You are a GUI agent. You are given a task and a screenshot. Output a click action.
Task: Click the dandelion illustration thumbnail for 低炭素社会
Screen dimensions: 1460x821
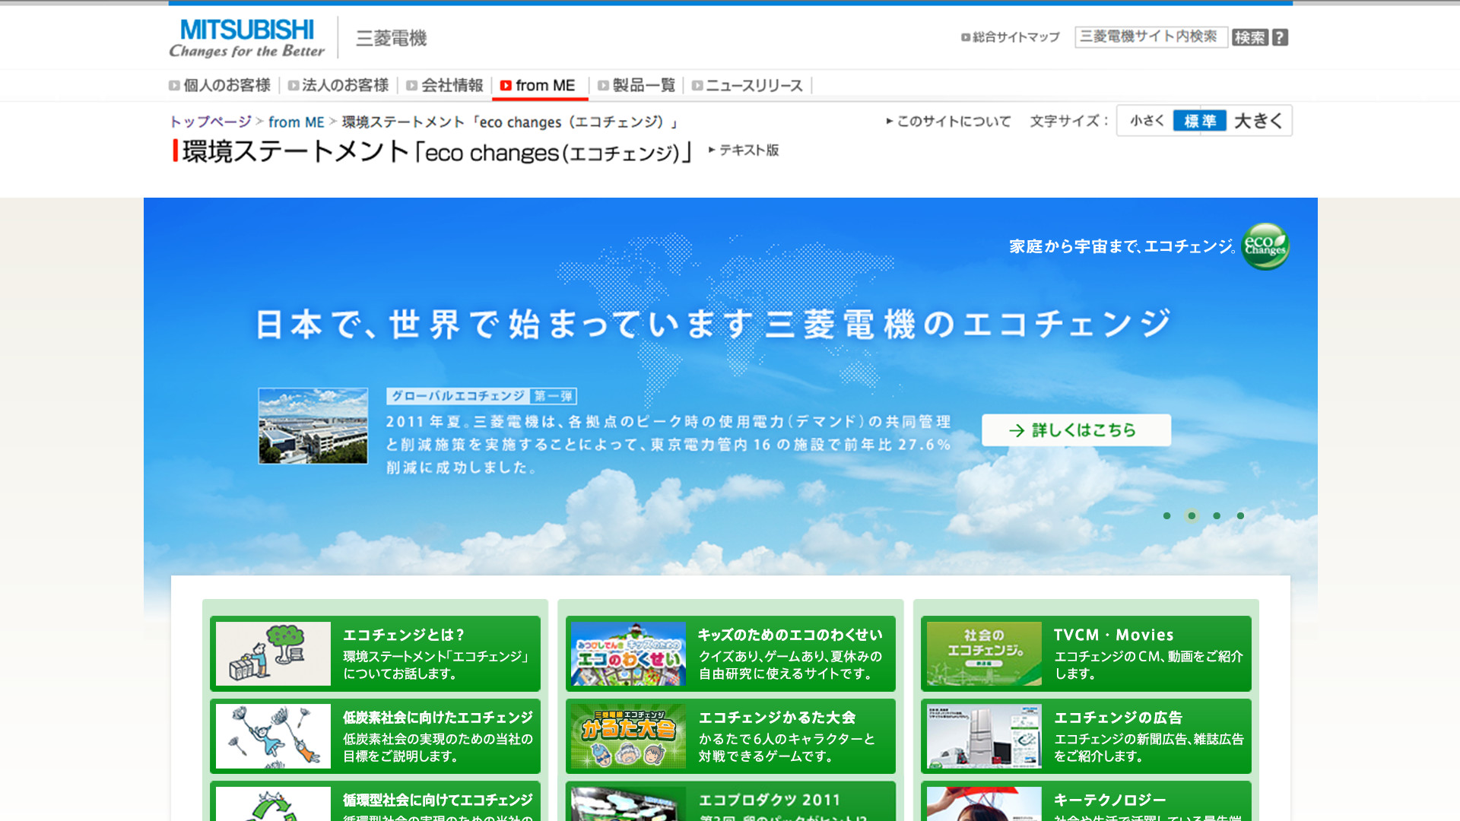[274, 736]
